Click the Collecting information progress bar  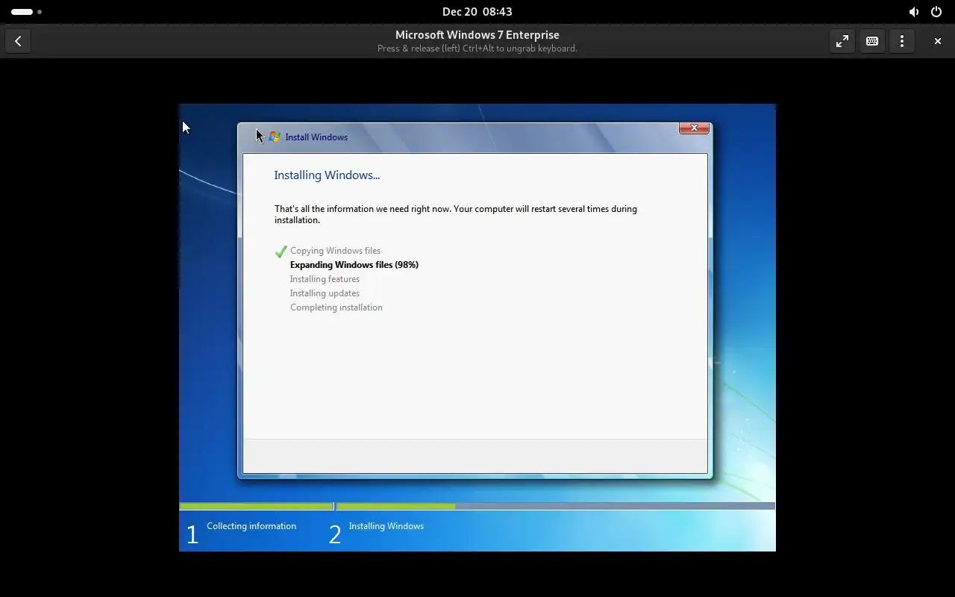[256, 506]
